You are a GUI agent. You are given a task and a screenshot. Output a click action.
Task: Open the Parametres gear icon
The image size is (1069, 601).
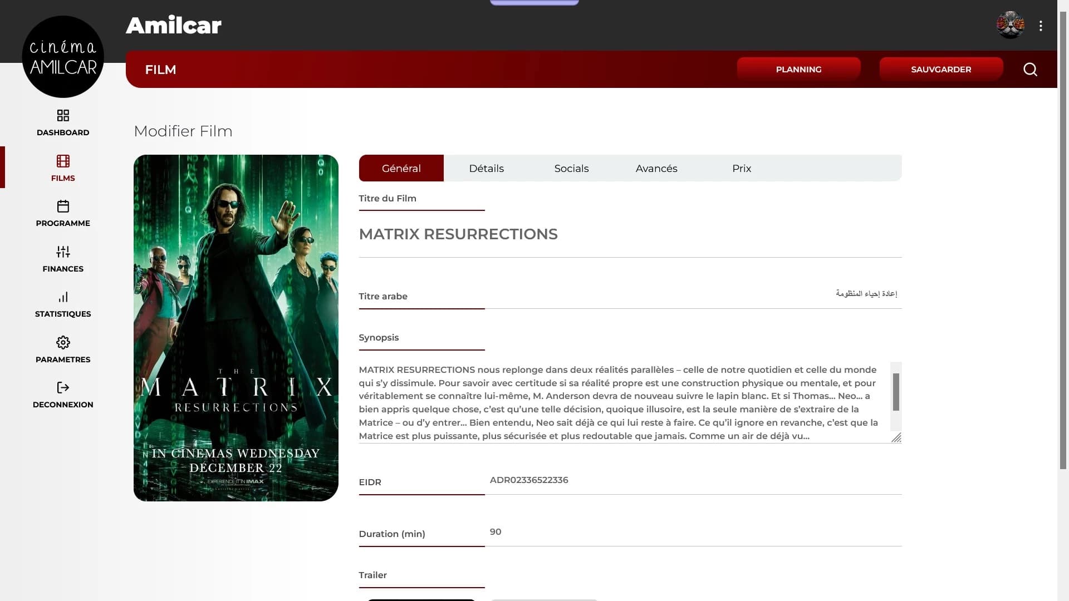[63, 342]
